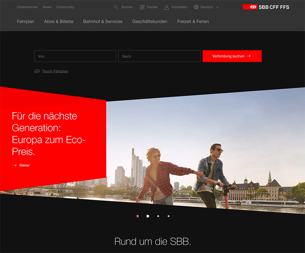Click the search magnifier icon
The height and width of the screenshot is (253, 305).
116,7
